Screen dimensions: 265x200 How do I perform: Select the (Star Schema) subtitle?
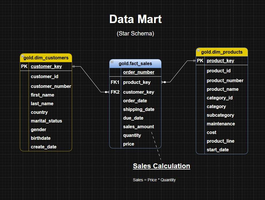click(135, 33)
